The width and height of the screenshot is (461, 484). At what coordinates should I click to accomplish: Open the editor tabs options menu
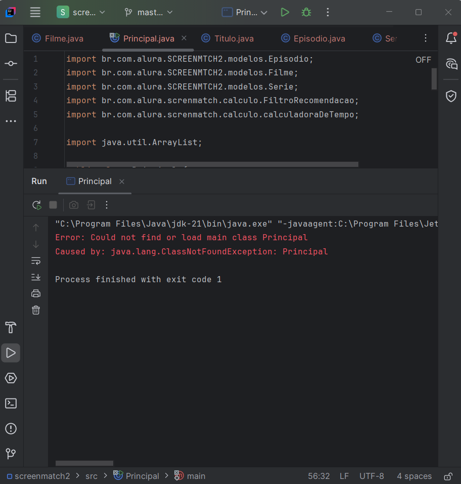point(426,38)
